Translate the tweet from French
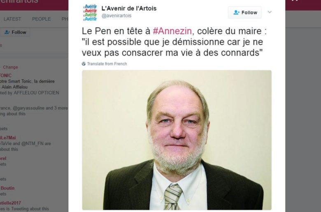 pos(107,64)
